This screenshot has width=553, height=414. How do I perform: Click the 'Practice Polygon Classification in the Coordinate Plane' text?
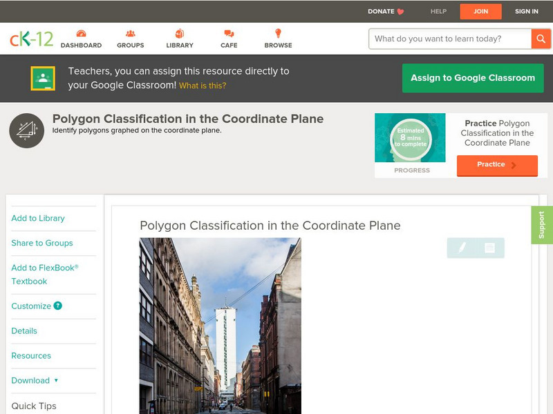click(x=497, y=133)
